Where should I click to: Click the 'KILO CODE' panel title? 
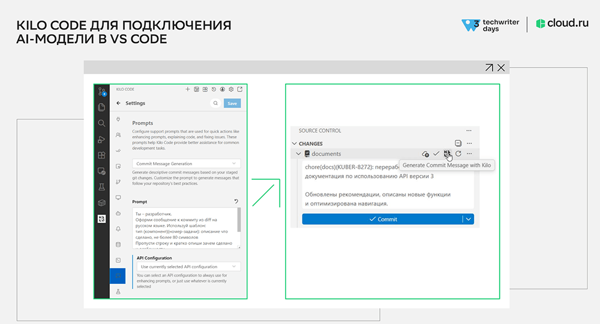click(125, 89)
